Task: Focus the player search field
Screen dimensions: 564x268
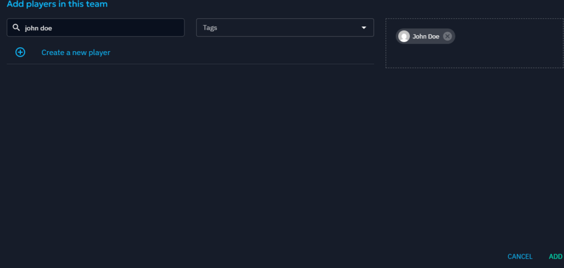Action: [99, 28]
